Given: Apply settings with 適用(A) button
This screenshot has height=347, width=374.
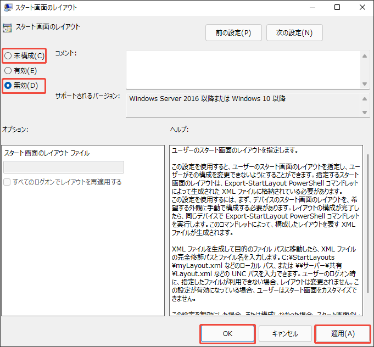Looking at the screenshot, I should pos(343,334).
